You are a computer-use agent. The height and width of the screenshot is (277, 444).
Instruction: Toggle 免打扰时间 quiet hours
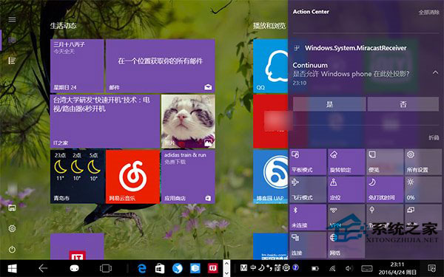385,190
